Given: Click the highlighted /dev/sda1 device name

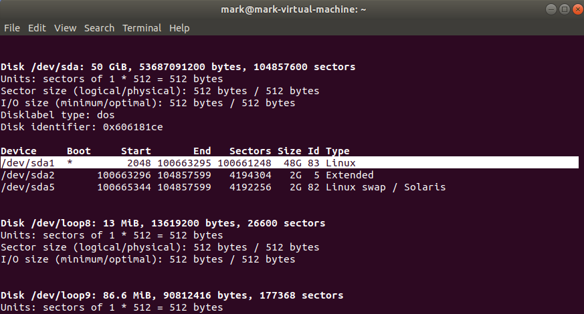Looking at the screenshot, I should click(x=28, y=163).
